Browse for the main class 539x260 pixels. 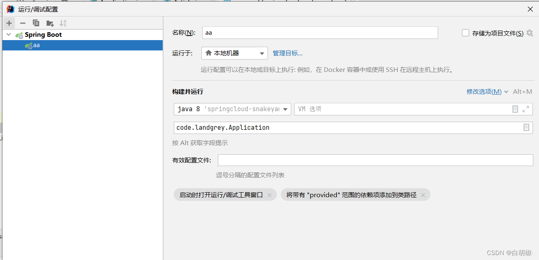point(527,127)
